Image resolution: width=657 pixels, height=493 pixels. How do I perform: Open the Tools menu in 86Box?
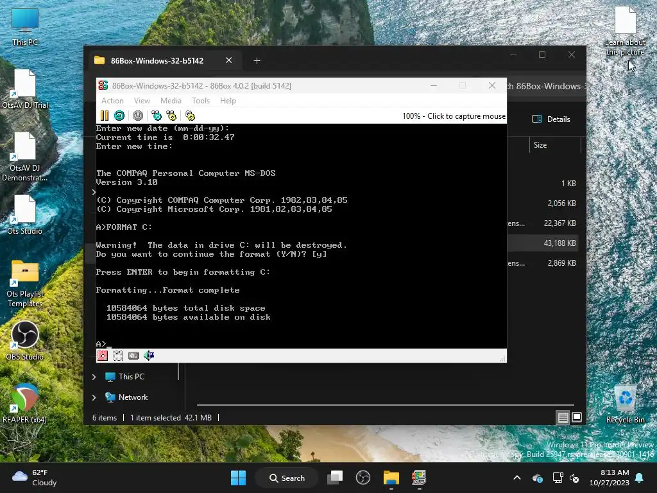tap(201, 101)
